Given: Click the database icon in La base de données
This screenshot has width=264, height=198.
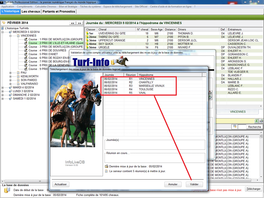Looking at the screenshot, I should [7, 190].
